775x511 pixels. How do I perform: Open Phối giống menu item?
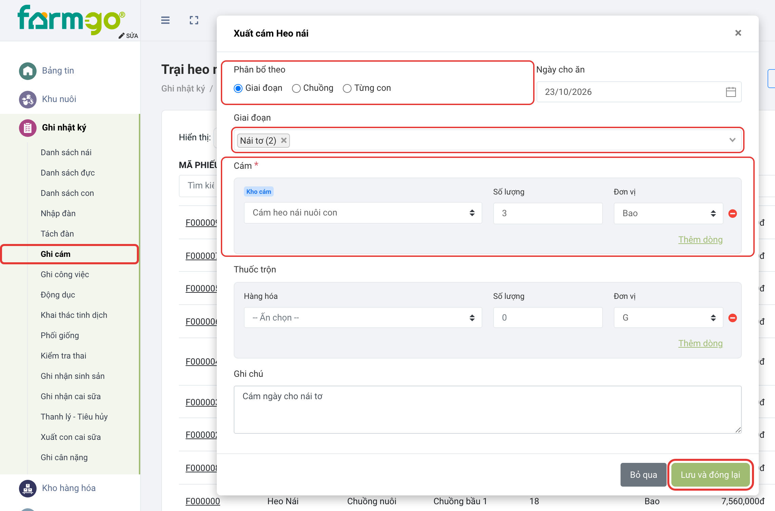[60, 335]
